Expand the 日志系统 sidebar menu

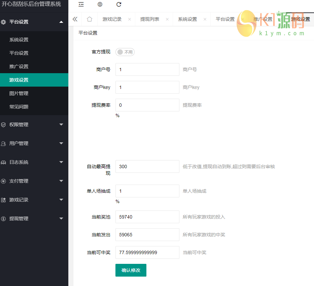[34, 162]
